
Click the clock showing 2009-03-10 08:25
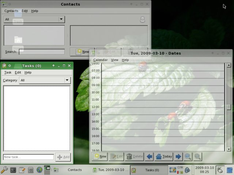(x=204, y=170)
